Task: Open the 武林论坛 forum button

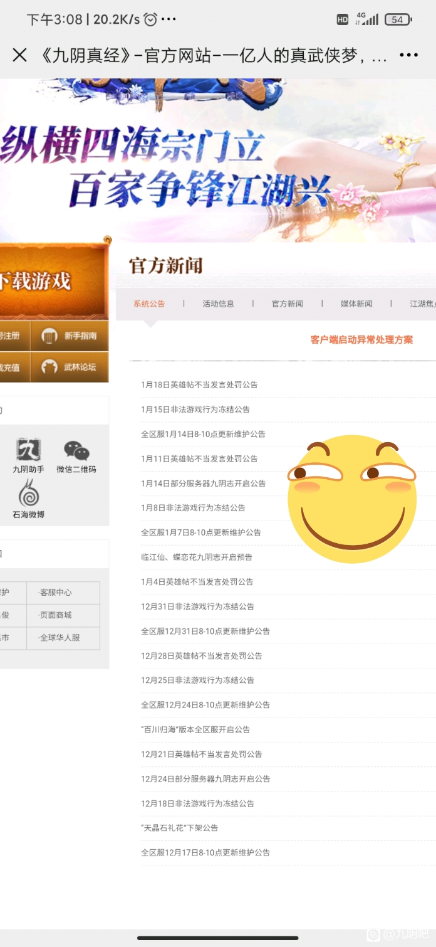Action: [70, 368]
